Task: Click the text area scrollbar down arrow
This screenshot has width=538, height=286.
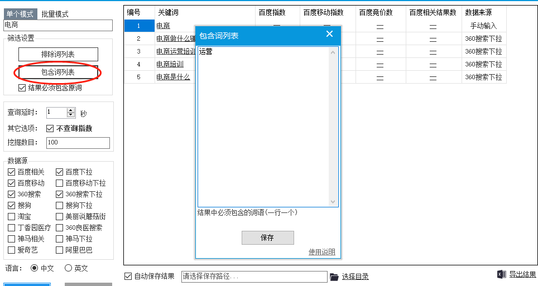Action: coord(333,202)
